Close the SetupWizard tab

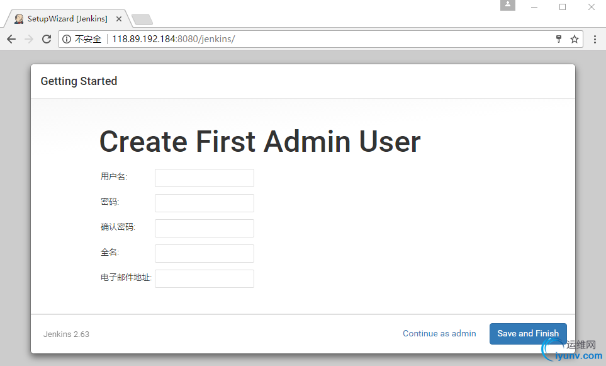tap(119, 19)
